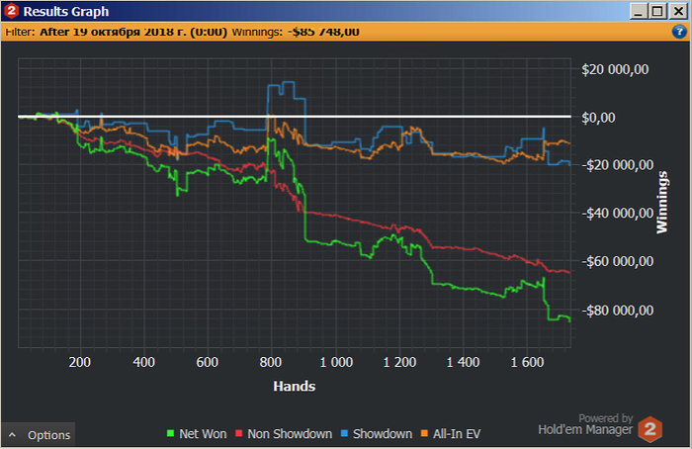This screenshot has height=449, width=692.
Task: Click the orange All-In EV legend square
Action: click(x=424, y=433)
